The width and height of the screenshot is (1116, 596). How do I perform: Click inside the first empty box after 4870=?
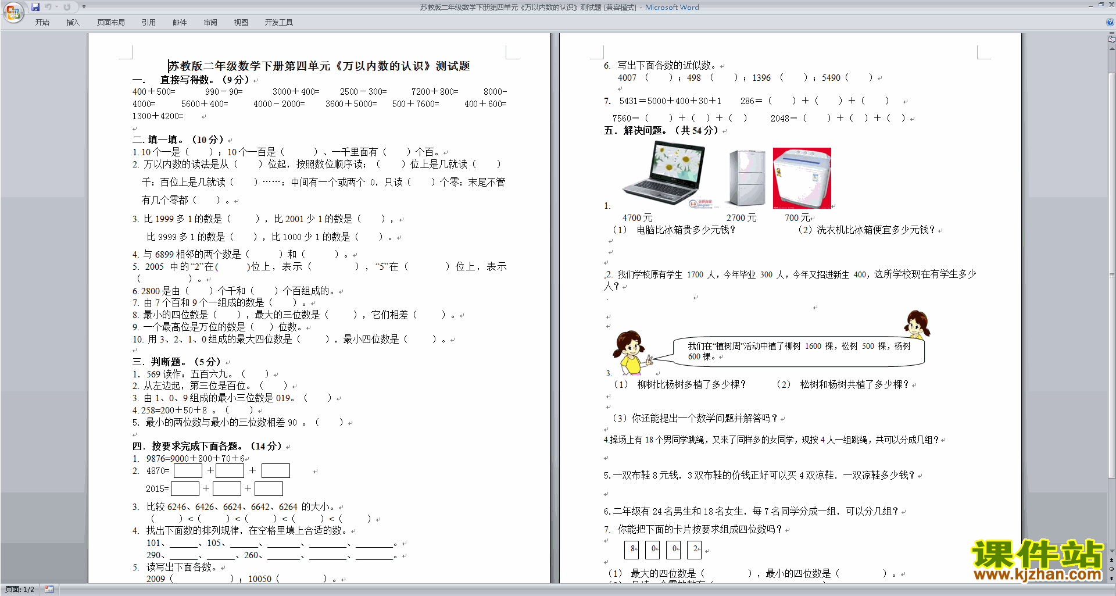click(188, 470)
